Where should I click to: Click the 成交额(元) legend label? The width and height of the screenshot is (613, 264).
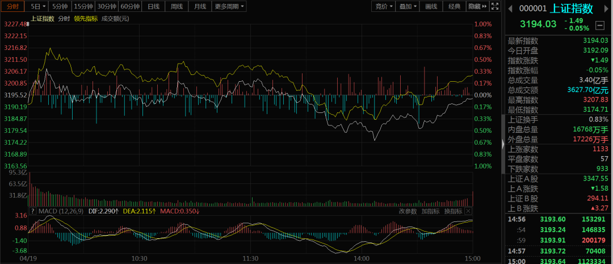[115, 18]
